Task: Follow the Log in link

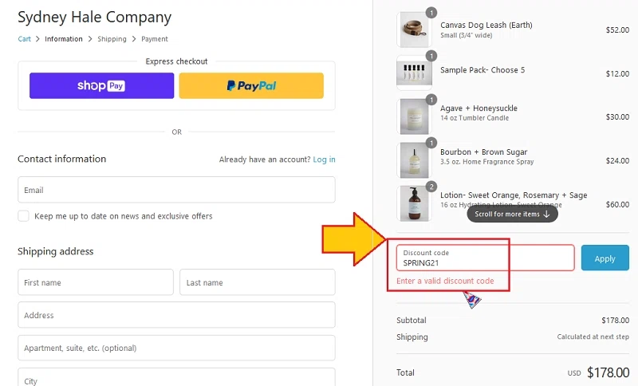Action: tap(325, 160)
